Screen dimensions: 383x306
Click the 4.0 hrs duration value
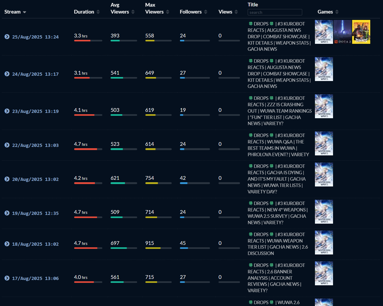pos(81,277)
